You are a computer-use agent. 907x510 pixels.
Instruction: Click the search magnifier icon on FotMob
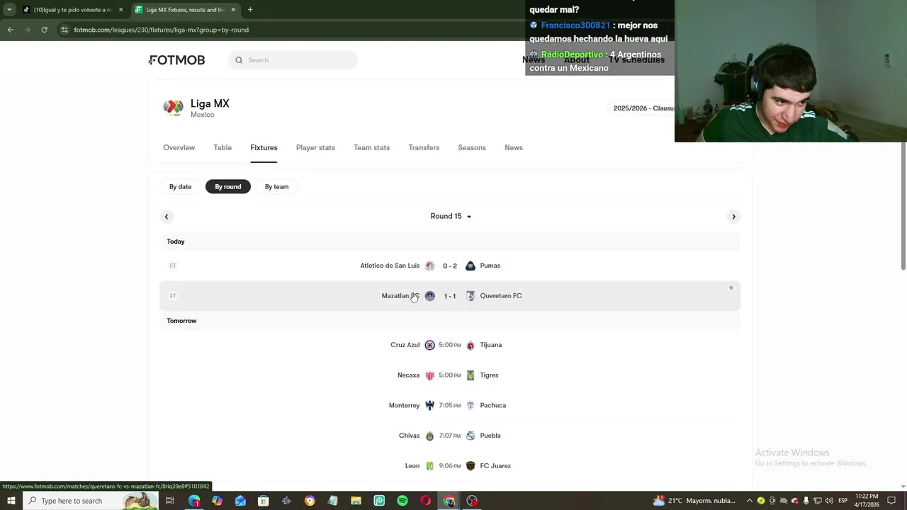239,60
